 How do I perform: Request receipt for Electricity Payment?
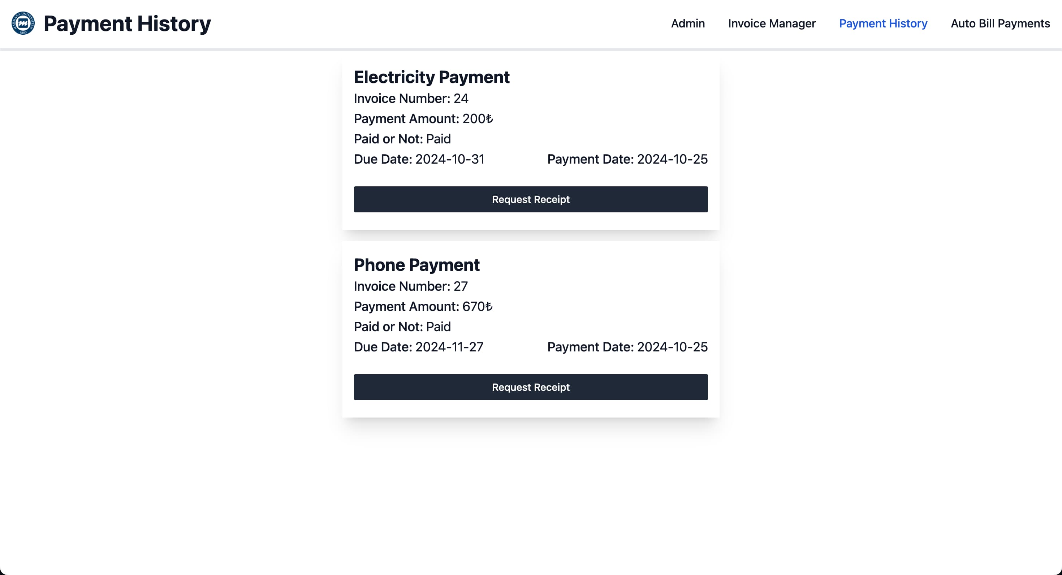[x=531, y=199]
